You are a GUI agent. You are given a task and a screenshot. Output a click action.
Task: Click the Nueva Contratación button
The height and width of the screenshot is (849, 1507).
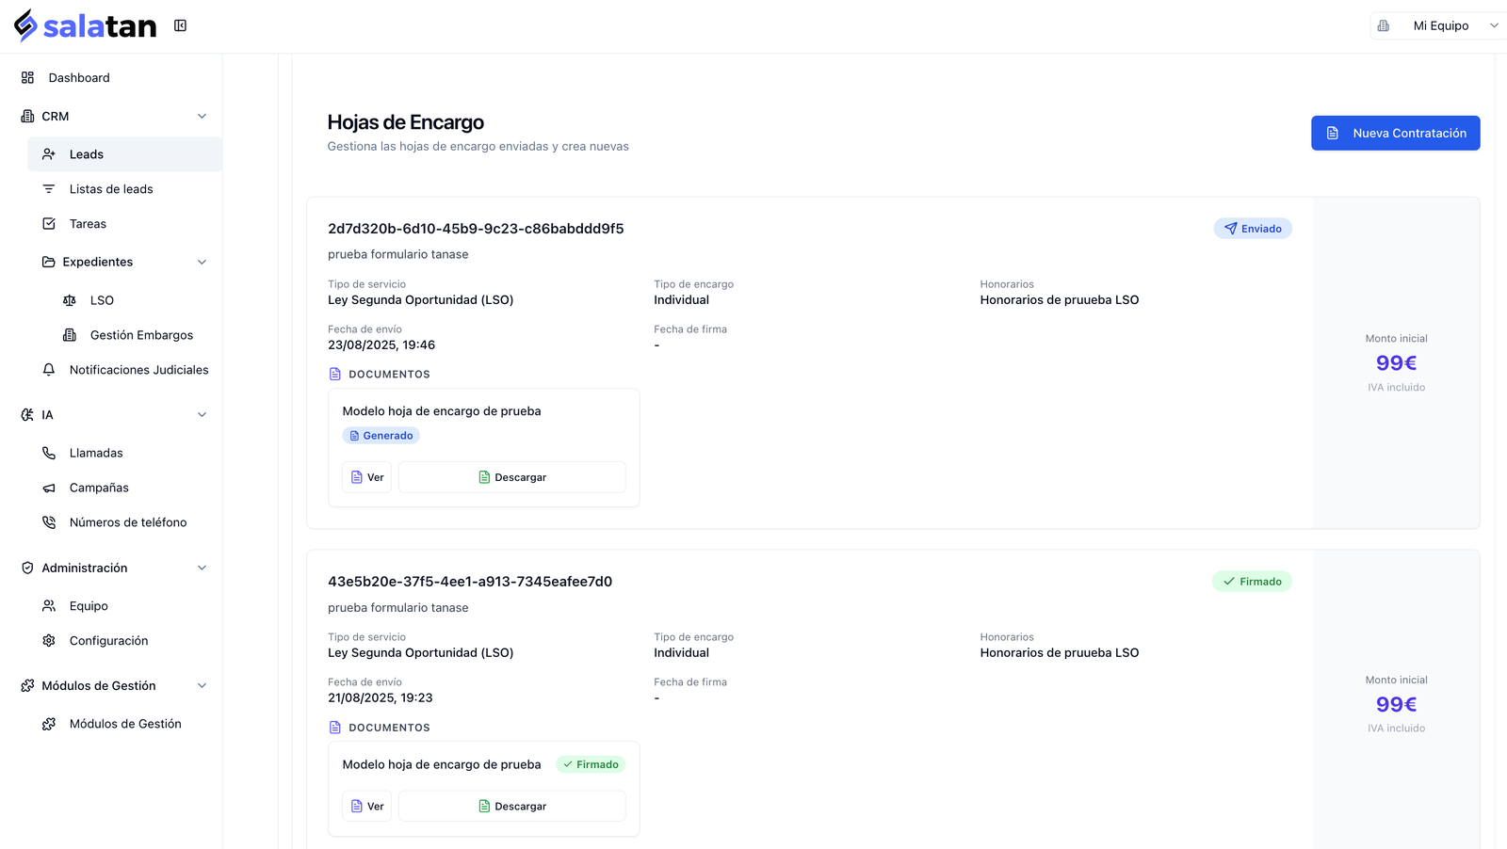click(x=1395, y=133)
